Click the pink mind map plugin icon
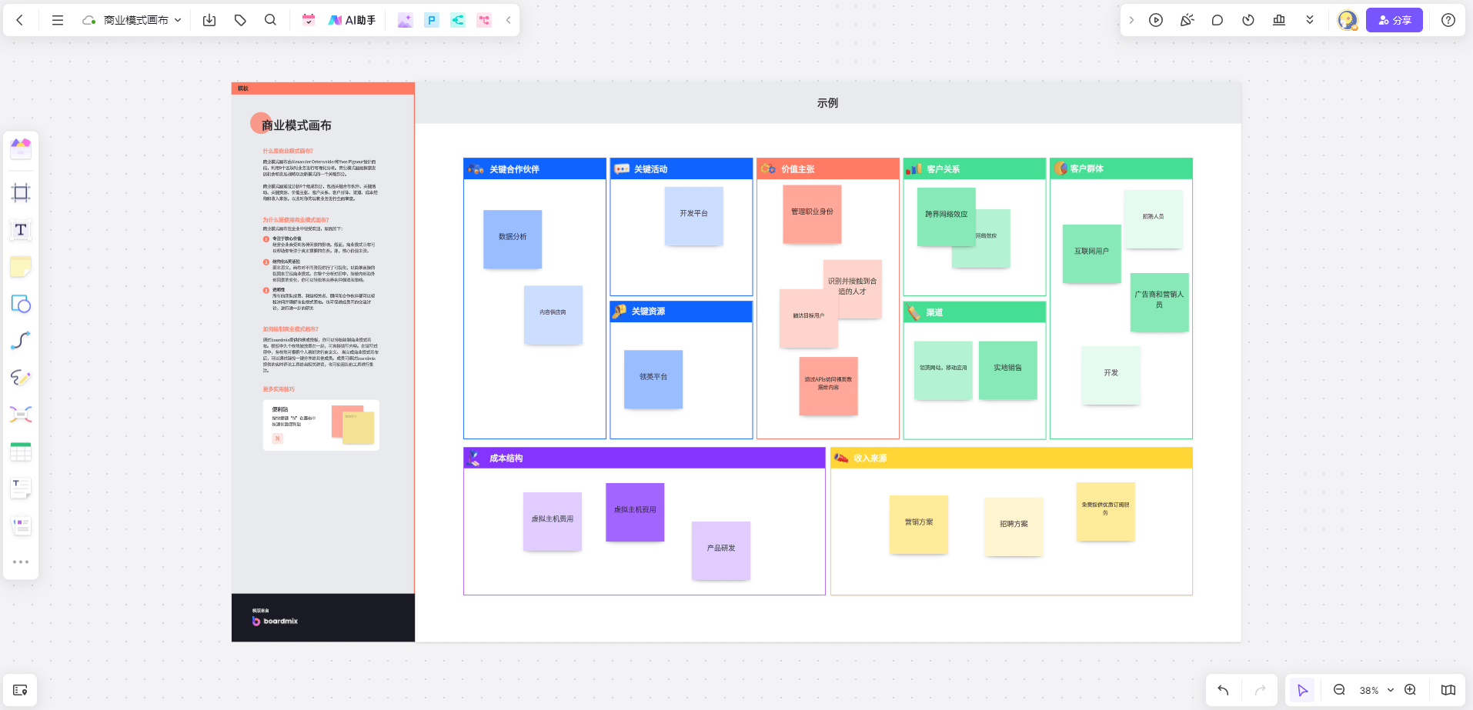This screenshot has height=710, width=1473. tap(484, 20)
